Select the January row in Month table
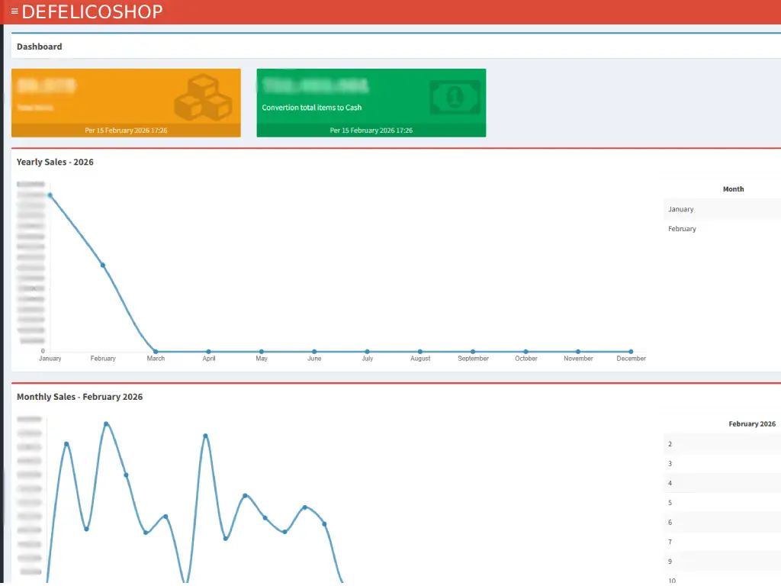Image resolution: width=781 pixels, height=586 pixels. pyautogui.click(x=681, y=209)
